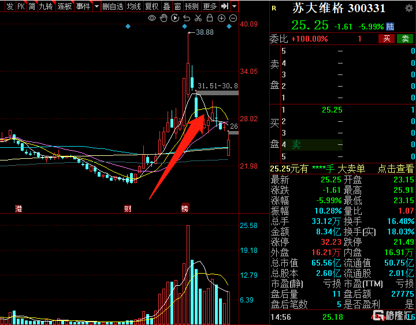Click the 财 event marker on chart

point(128,209)
